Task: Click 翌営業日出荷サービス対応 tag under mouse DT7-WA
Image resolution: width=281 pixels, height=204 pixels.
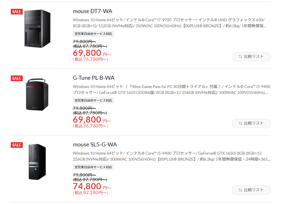Action: click(93, 34)
